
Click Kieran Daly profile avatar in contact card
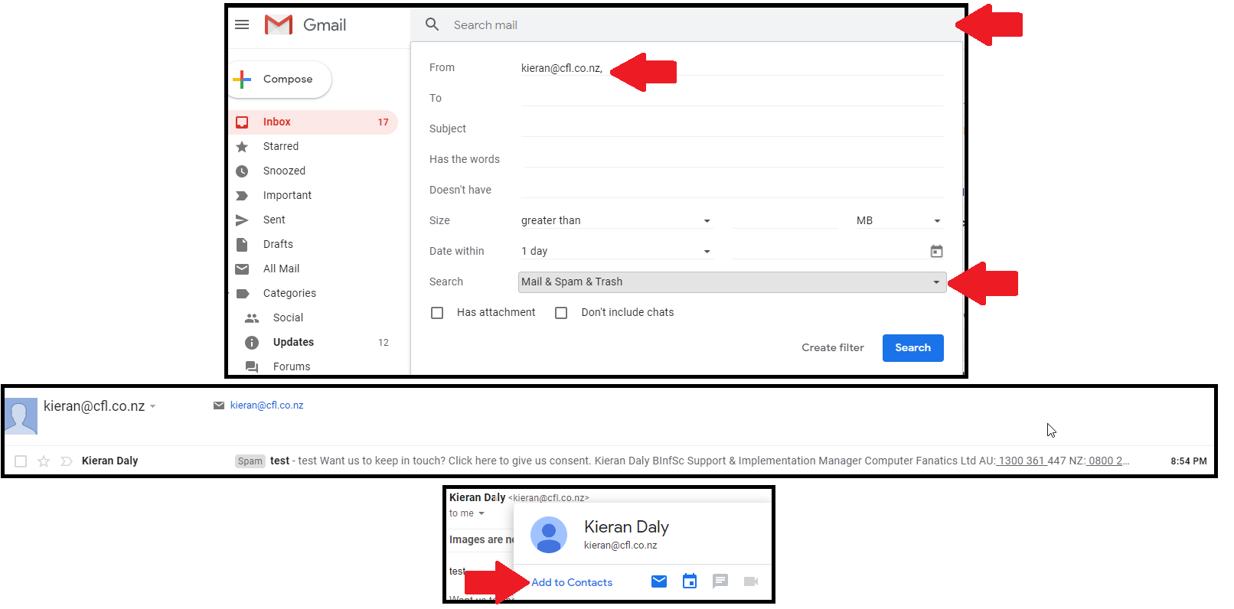click(x=549, y=535)
